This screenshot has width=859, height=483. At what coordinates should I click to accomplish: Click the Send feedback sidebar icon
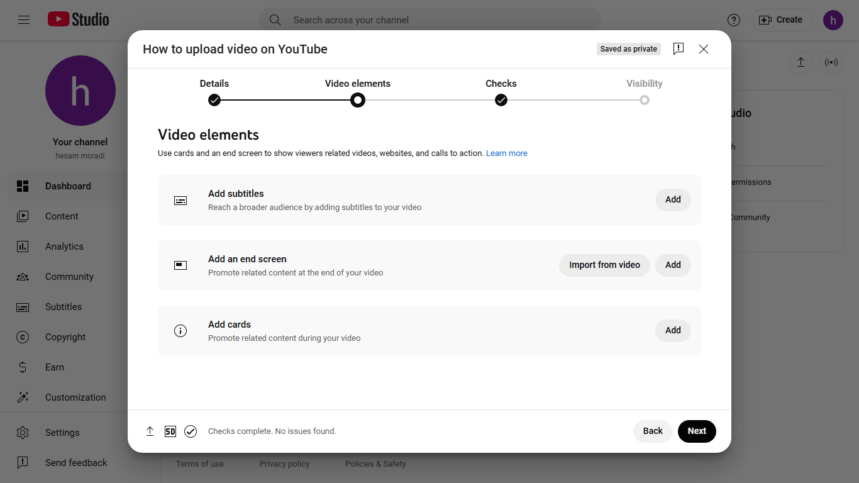(23, 463)
